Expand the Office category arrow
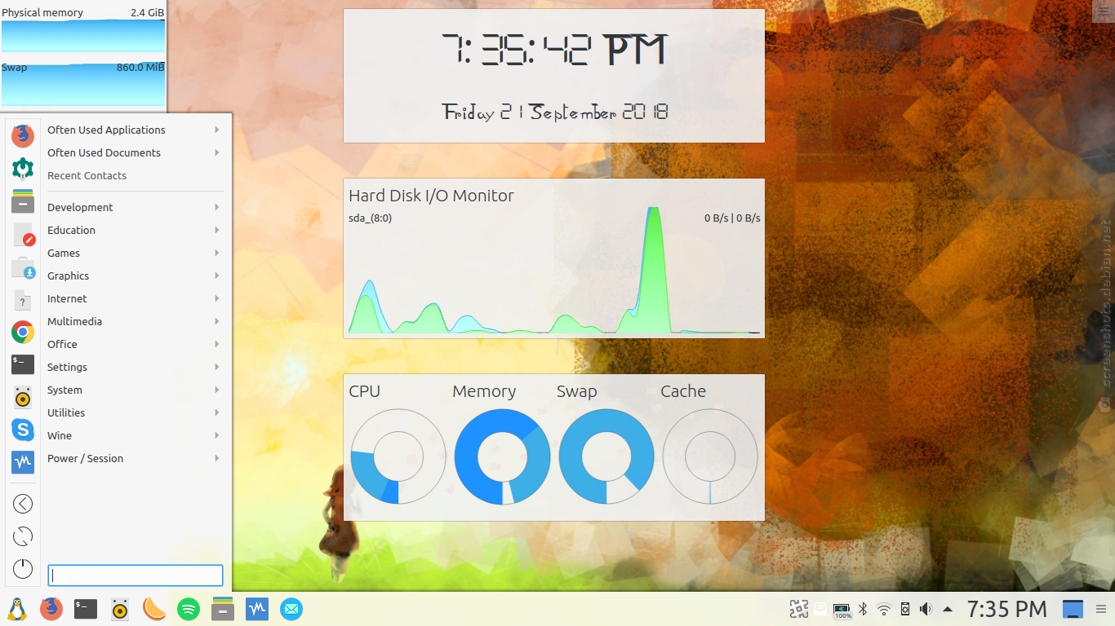Image resolution: width=1115 pixels, height=626 pixels. pos(217,344)
